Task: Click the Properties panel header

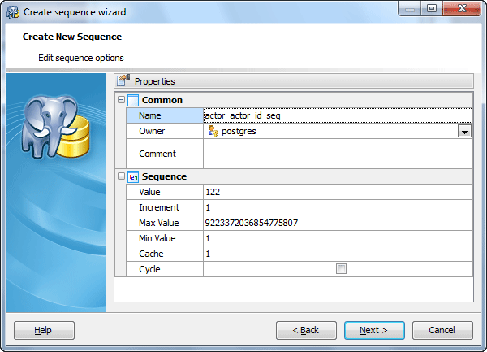Action: [292, 80]
